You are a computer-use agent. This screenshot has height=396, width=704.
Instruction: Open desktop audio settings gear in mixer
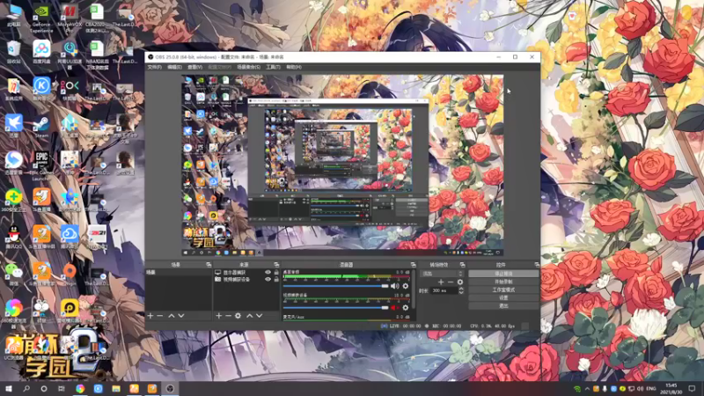406,286
